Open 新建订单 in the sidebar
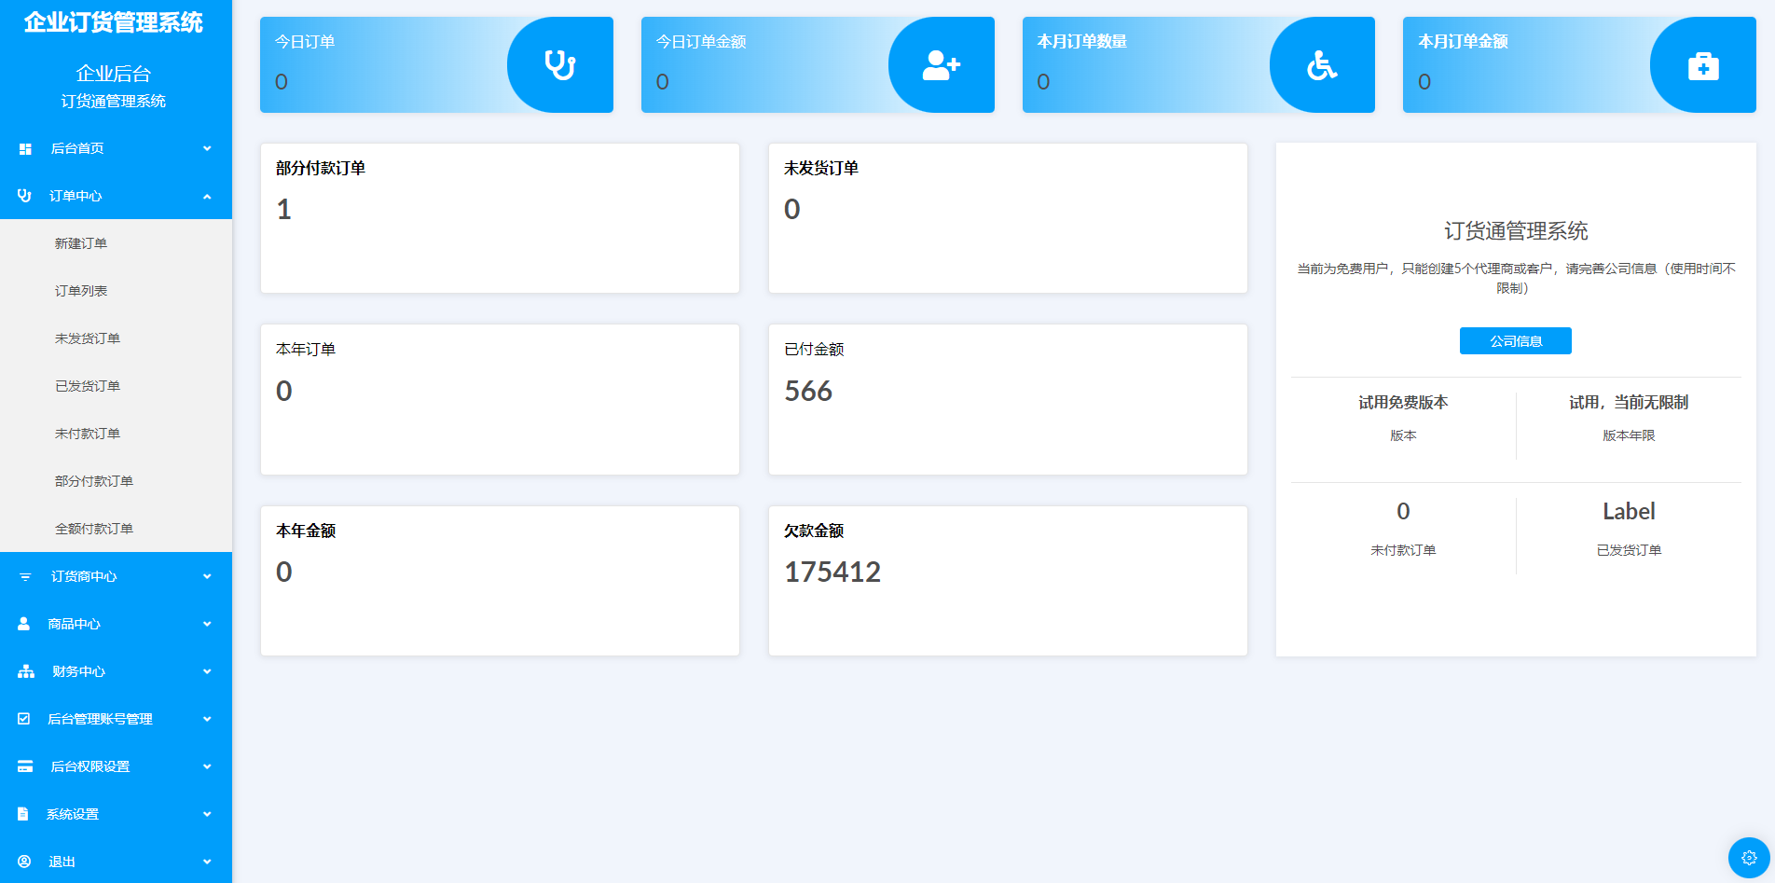The height and width of the screenshot is (883, 1775). [x=81, y=243]
